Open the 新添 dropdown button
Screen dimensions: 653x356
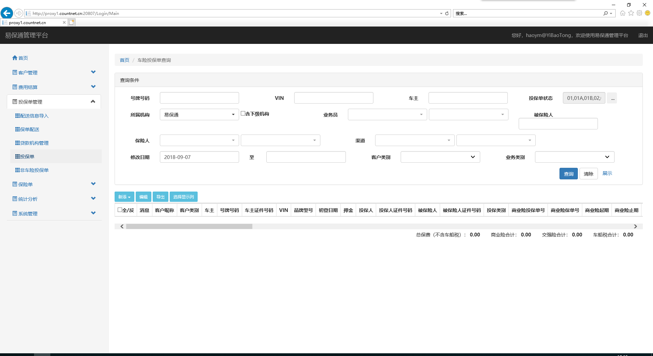[x=124, y=197]
